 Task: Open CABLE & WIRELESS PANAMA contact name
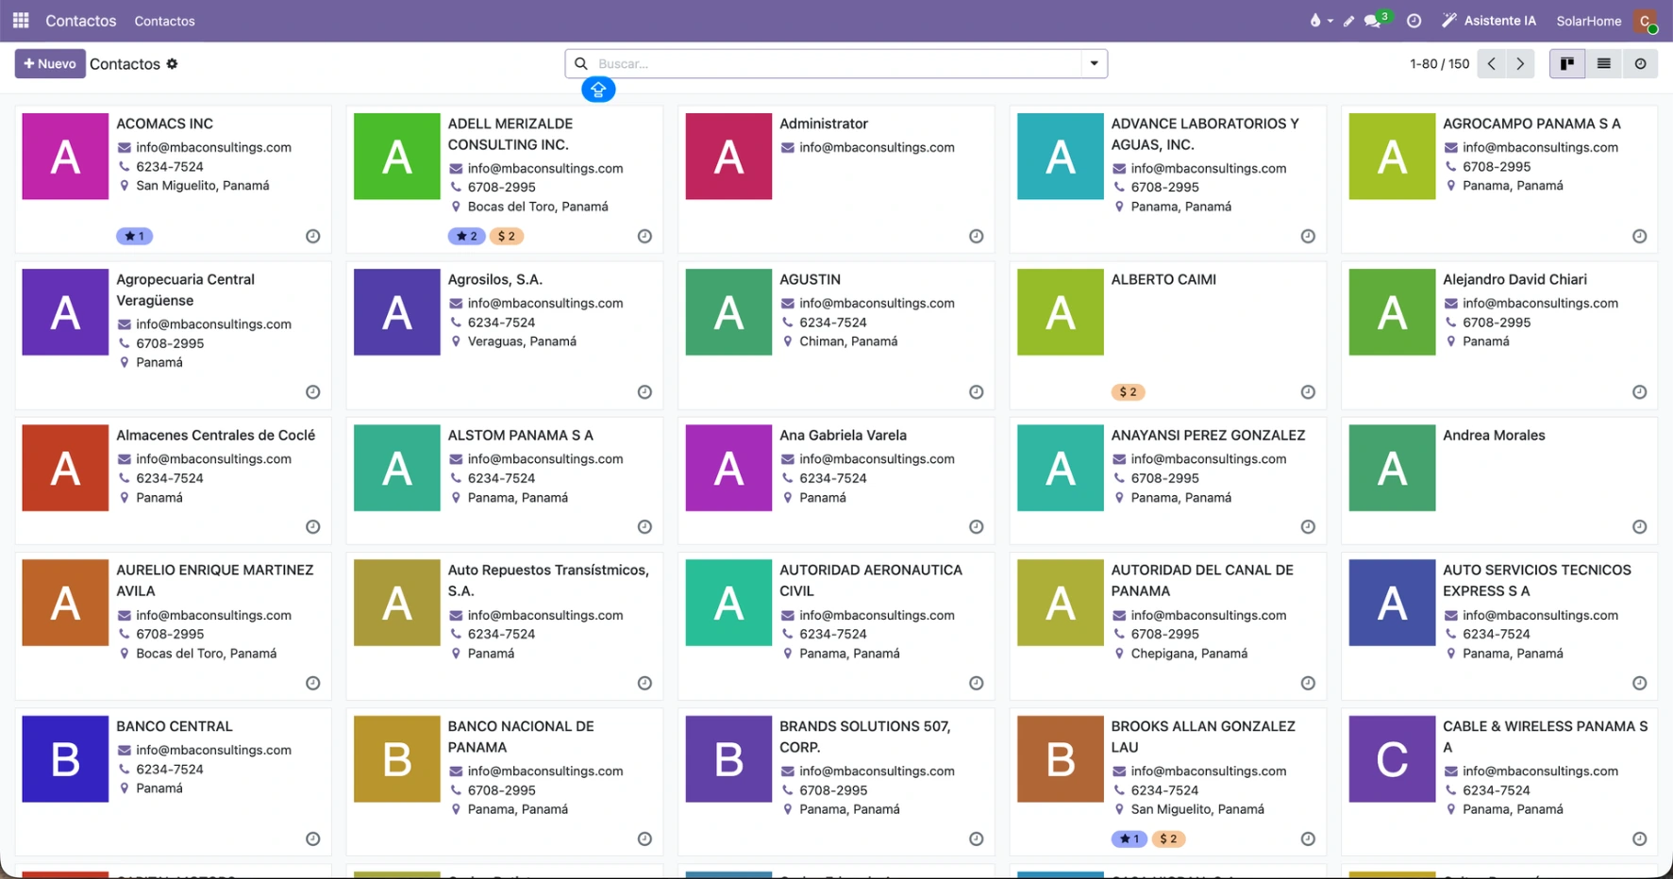[1545, 737]
